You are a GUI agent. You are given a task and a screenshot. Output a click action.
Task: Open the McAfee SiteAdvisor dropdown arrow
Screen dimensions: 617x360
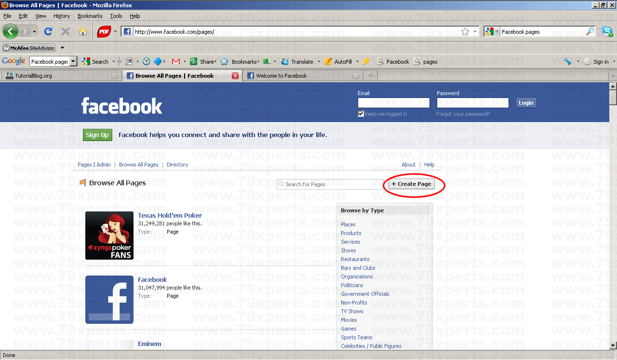click(62, 48)
